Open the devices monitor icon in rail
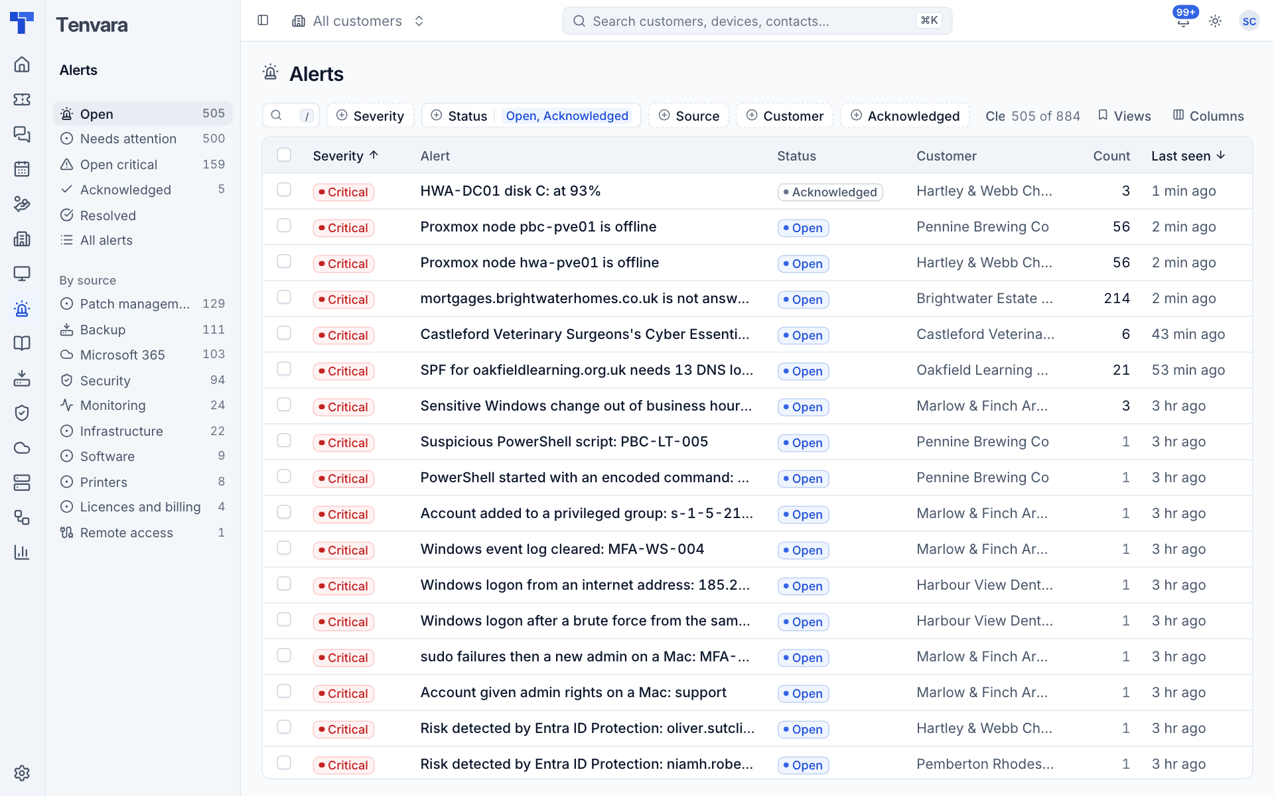Image resolution: width=1274 pixels, height=796 pixels. pyautogui.click(x=22, y=273)
